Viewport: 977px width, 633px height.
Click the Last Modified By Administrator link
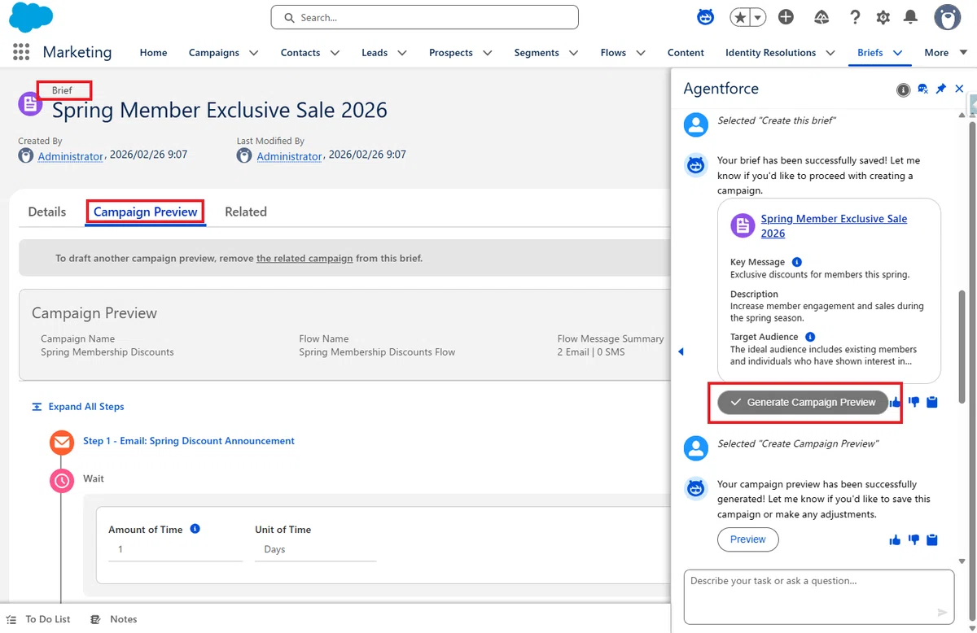click(290, 155)
